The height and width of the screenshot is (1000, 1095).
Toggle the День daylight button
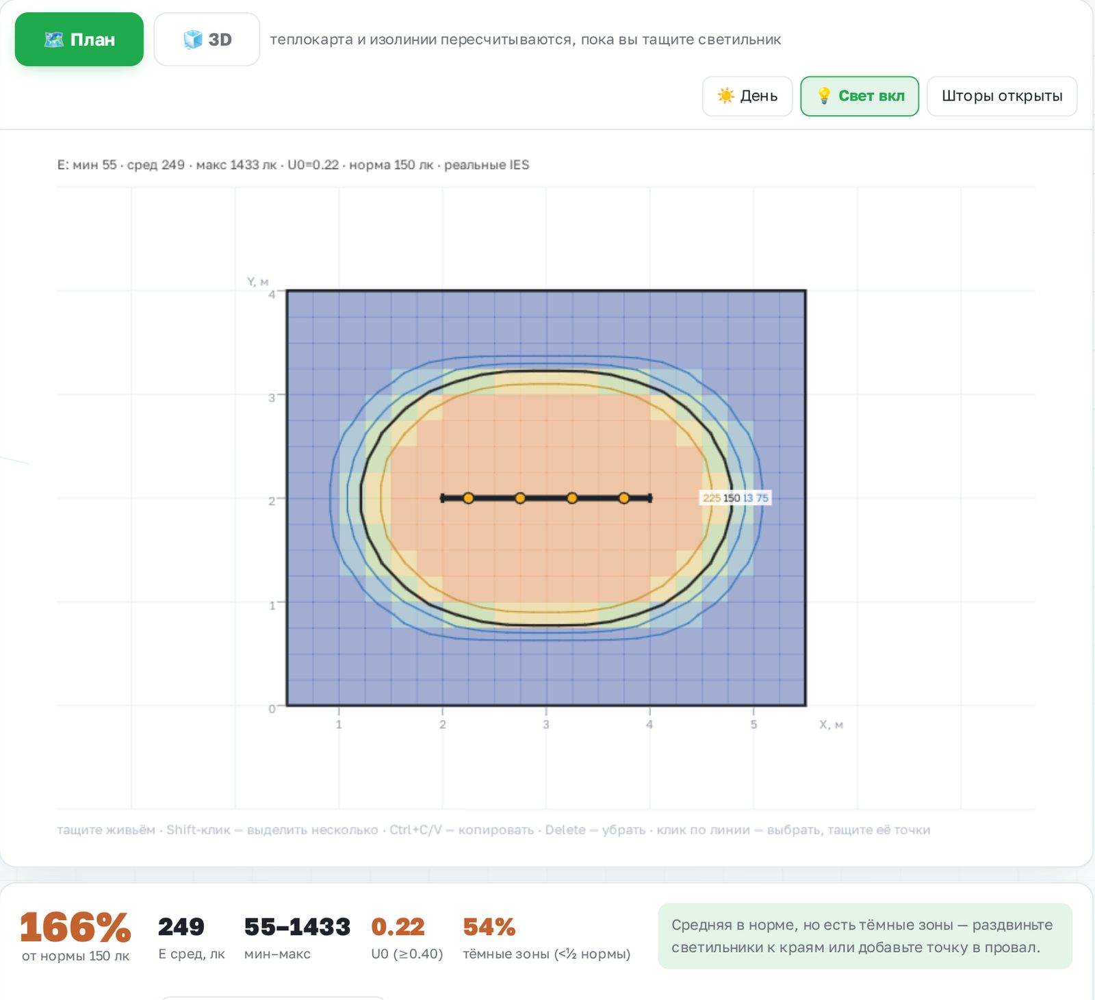click(747, 96)
